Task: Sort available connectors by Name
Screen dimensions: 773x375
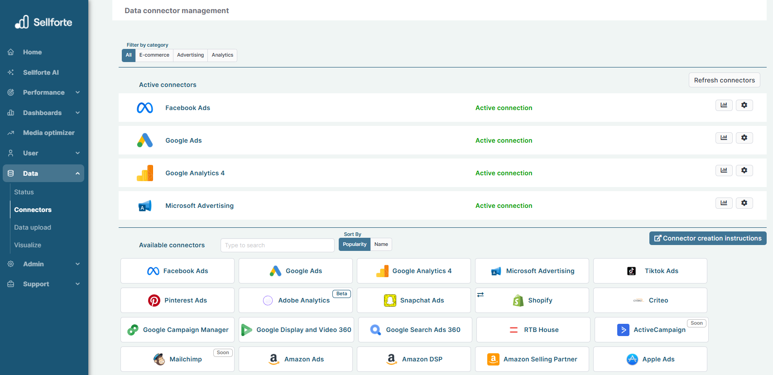Action: pos(381,245)
